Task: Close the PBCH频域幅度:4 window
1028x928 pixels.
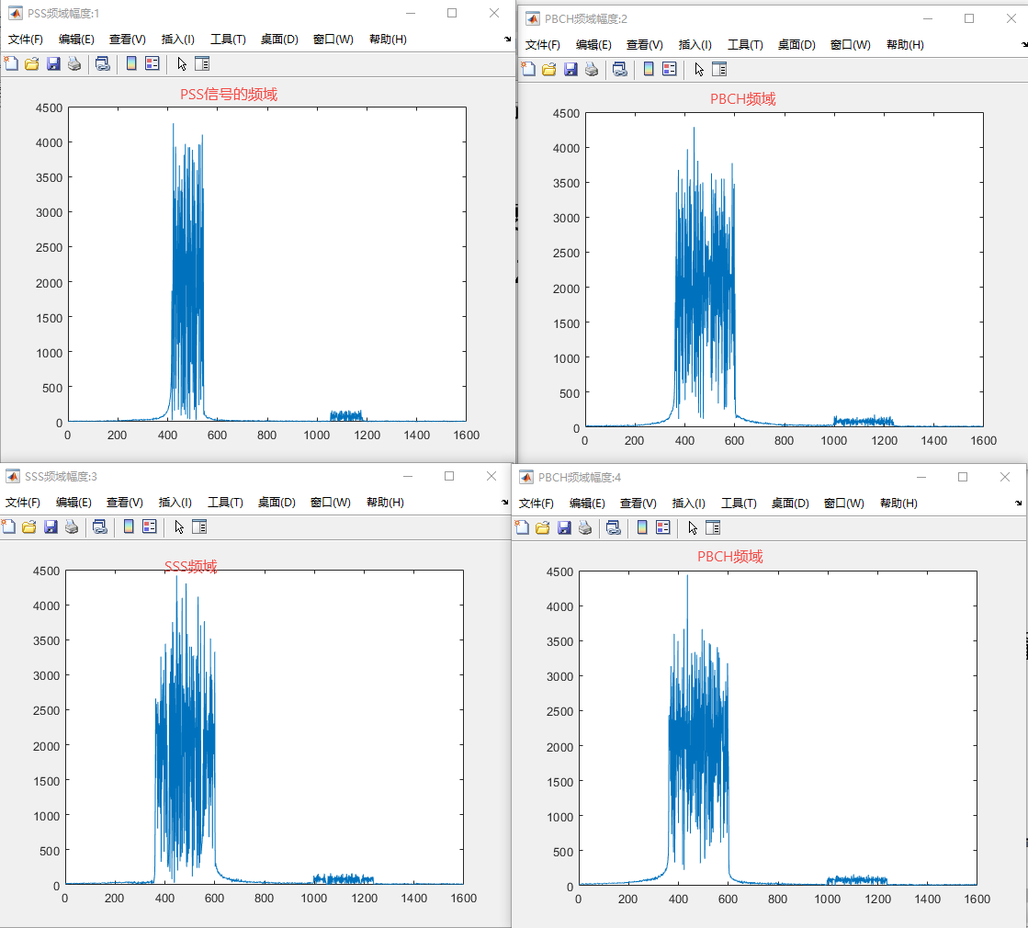Action: tap(1004, 477)
